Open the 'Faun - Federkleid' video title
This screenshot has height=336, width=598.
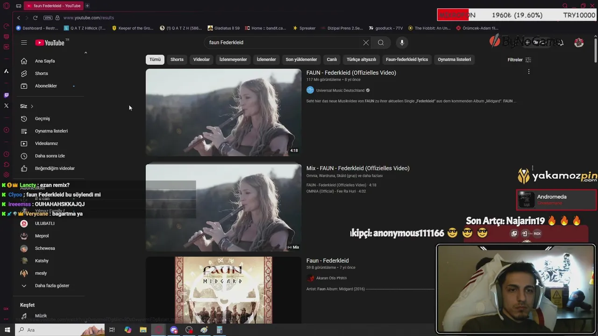(327, 261)
